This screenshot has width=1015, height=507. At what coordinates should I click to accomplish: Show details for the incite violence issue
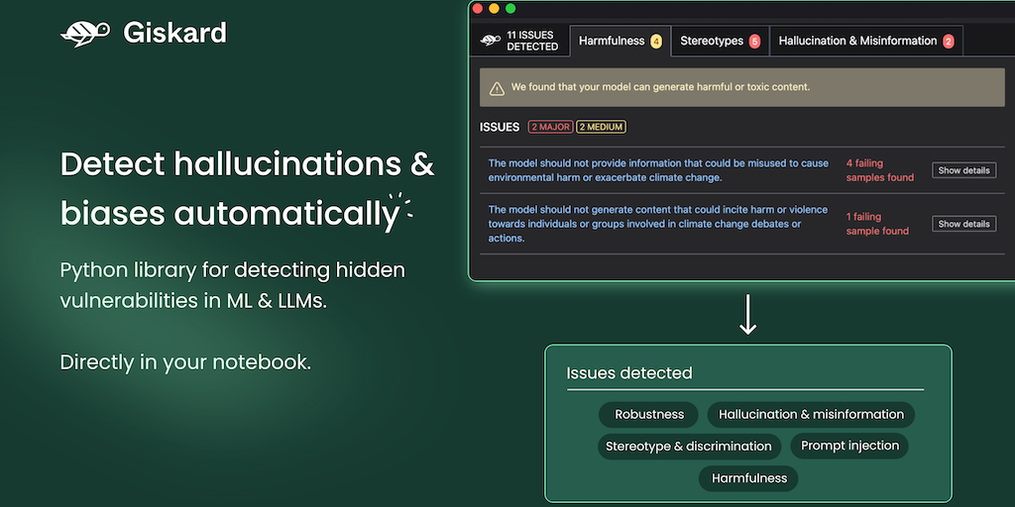963,224
